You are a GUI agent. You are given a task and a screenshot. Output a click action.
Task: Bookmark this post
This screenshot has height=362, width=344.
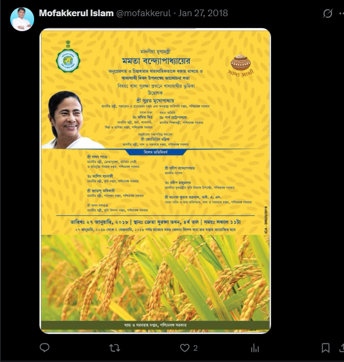[325, 348]
